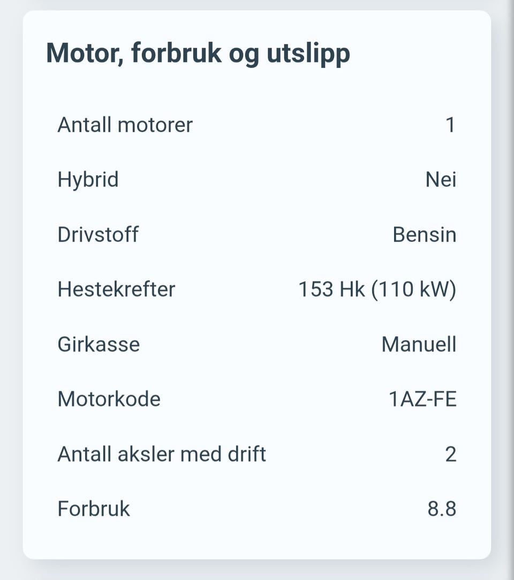Screen dimensions: 514x580
Task: Select the Girkasse label
Action: (x=99, y=345)
